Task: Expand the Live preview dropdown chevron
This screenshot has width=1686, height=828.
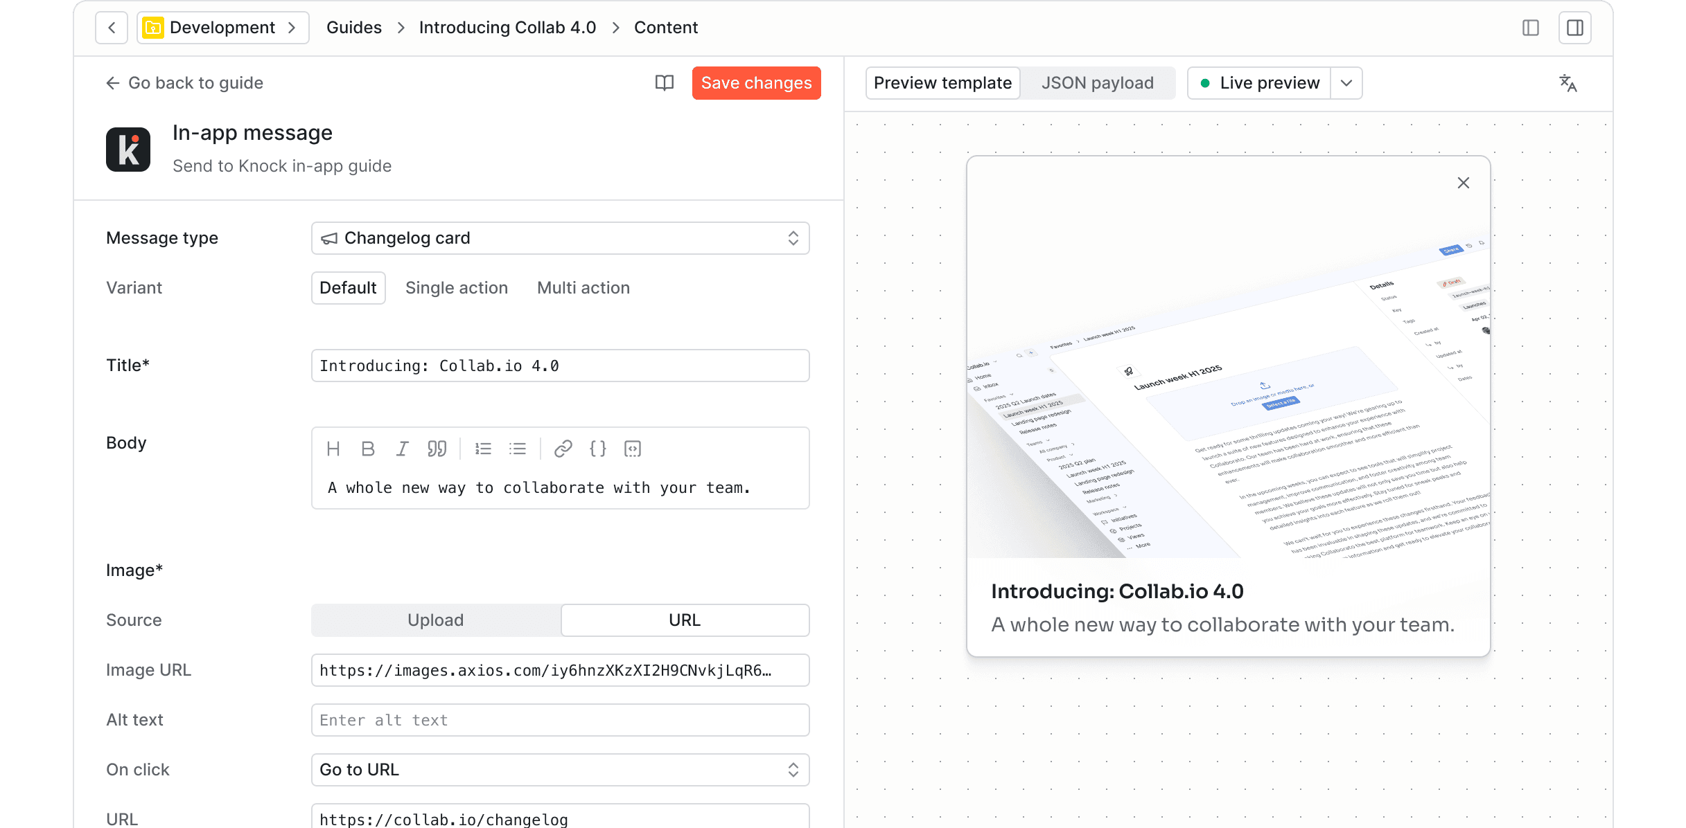Action: point(1345,82)
